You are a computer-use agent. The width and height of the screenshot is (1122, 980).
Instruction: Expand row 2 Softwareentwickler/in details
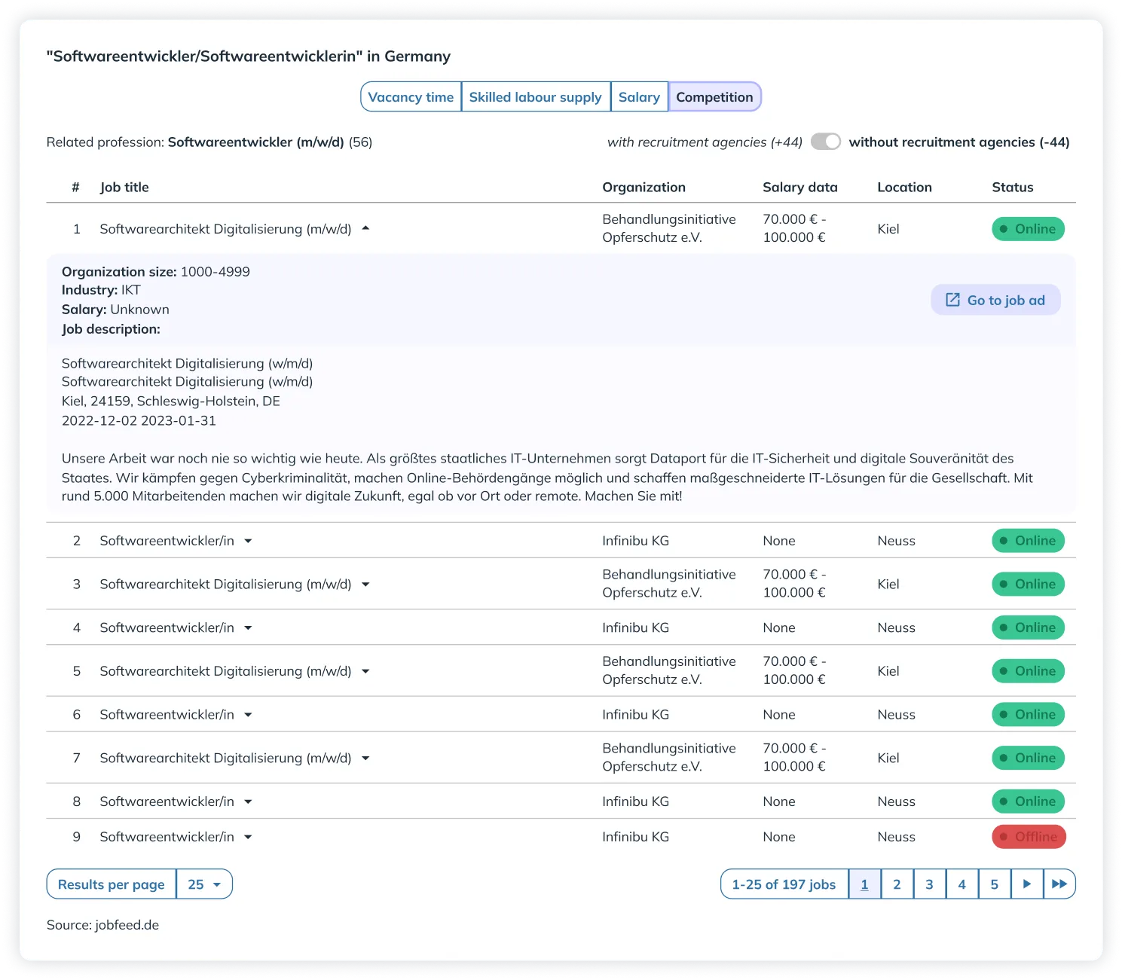tap(248, 541)
